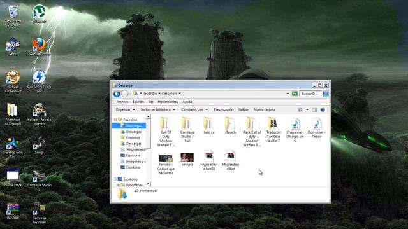Select the Nexus desktop shortcut
Screen dimensions: 408x229
pos(13,46)
